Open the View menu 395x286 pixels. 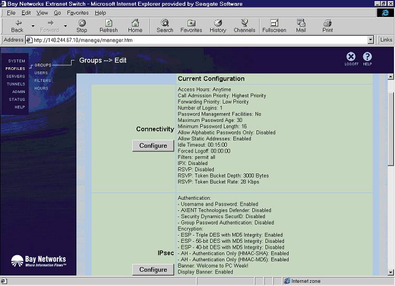(42, 13)
